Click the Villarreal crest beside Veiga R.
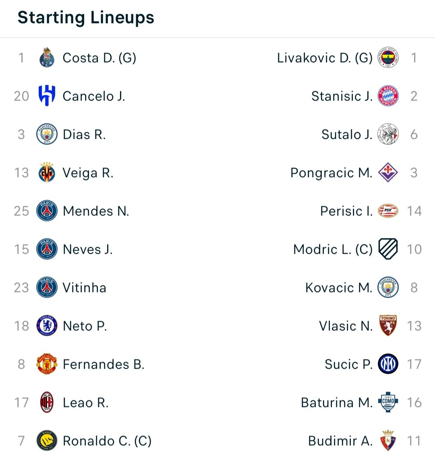Screen dimensions: 435x463 click(47, 173)
